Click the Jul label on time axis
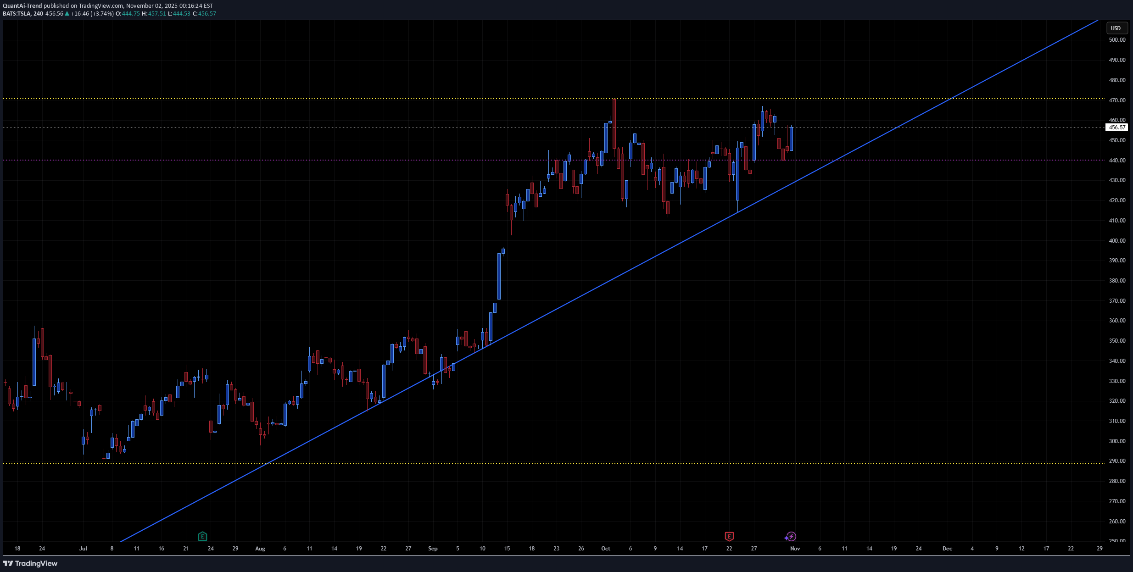This screenshot has height=572, width=1133. pos(83,549)
